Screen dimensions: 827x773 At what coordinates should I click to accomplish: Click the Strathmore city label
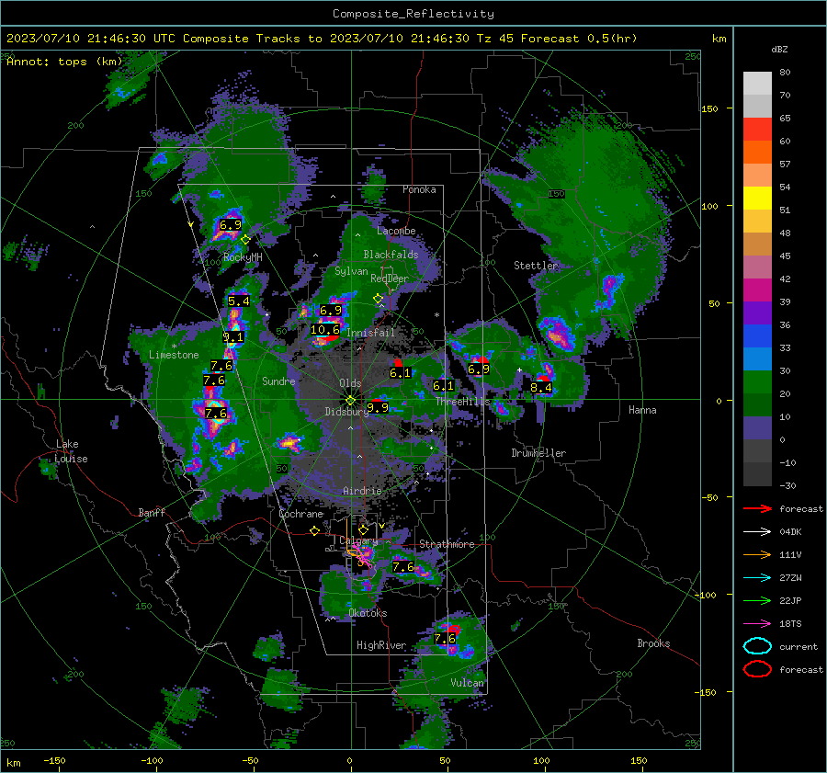tap(447, 544)
